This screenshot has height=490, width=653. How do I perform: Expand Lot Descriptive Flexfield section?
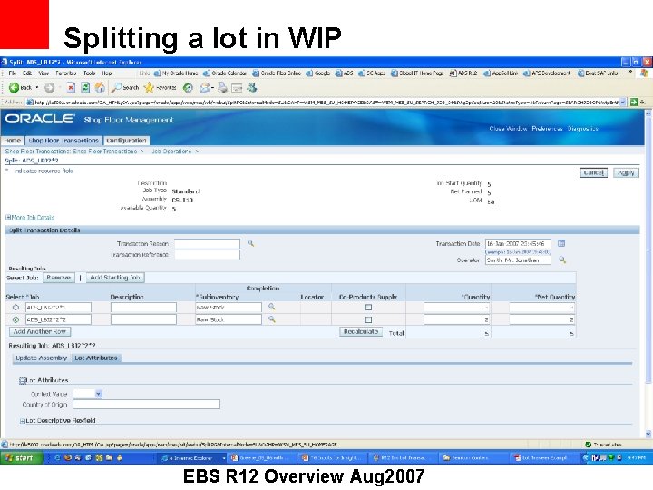(x=23, y=421)
